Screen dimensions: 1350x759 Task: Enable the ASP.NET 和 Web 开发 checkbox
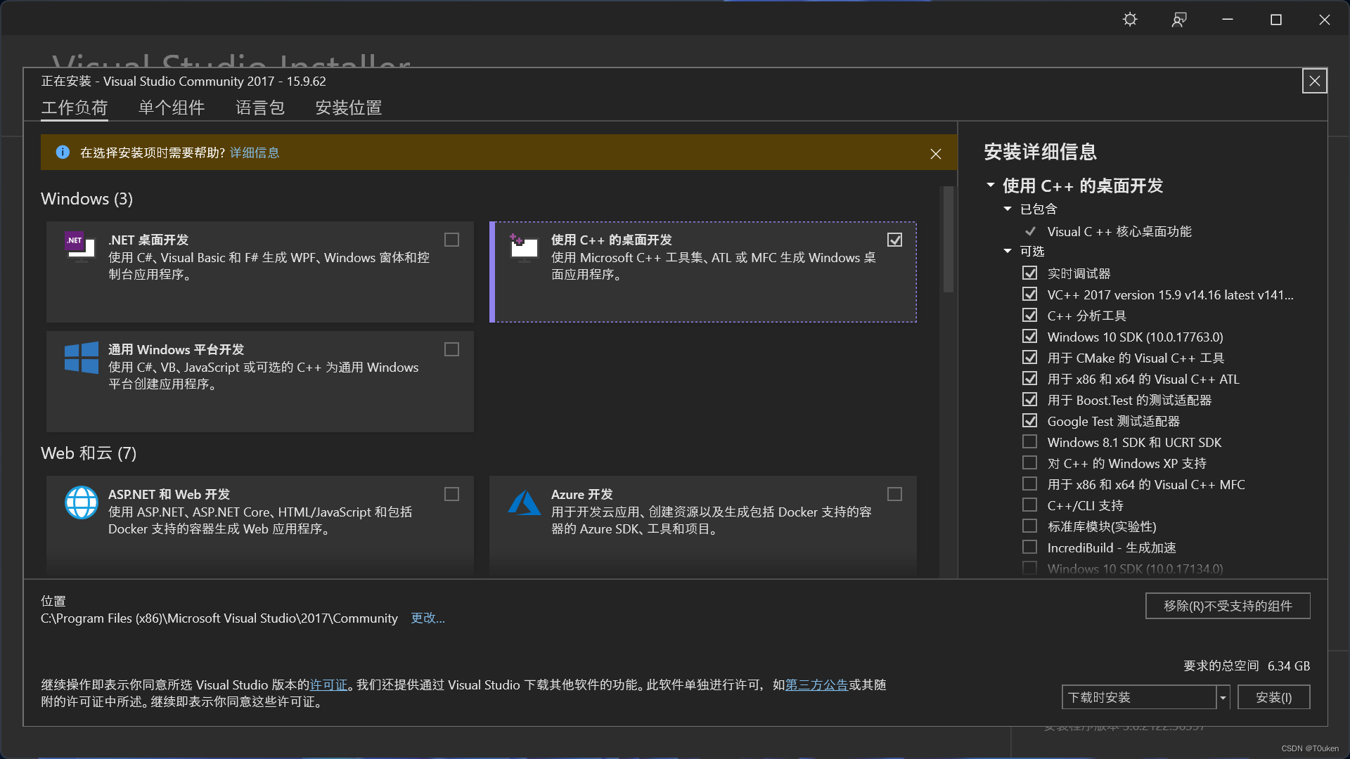451,494
